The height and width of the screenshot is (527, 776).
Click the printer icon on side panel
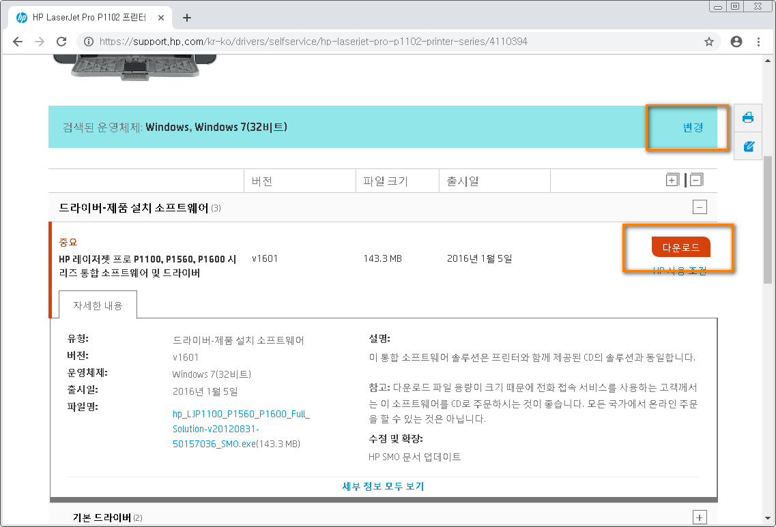(x=748, y=118)
